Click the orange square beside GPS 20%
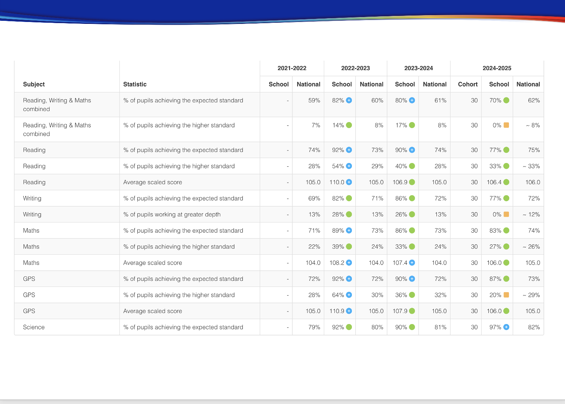This screenshot has height=404, width=565. [506, 295]
